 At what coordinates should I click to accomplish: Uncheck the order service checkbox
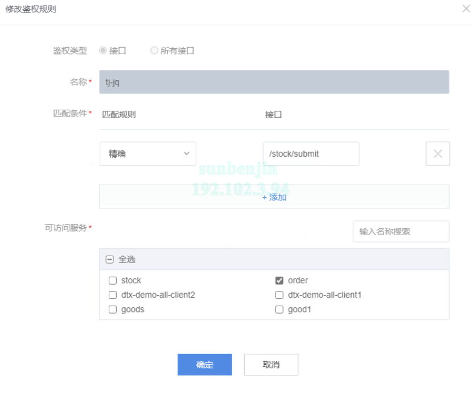[x=279, y=281]
